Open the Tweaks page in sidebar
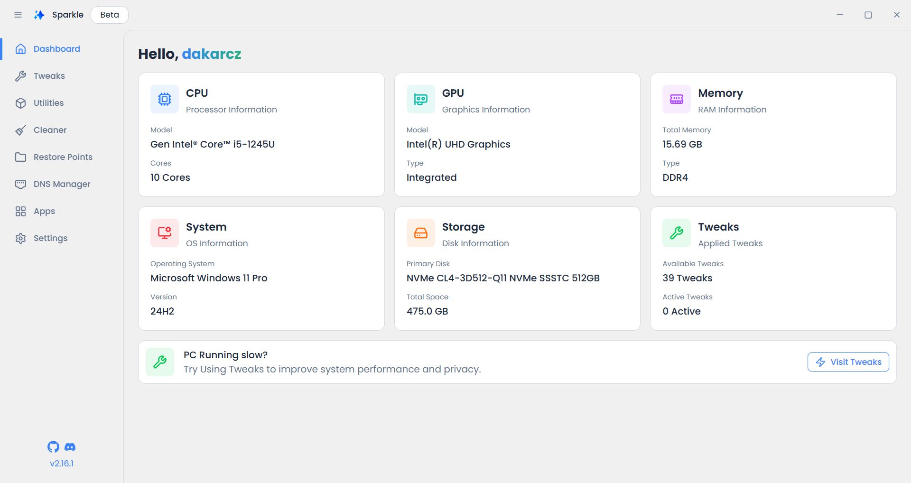This screenshot has width=911, height=483. 49,76
